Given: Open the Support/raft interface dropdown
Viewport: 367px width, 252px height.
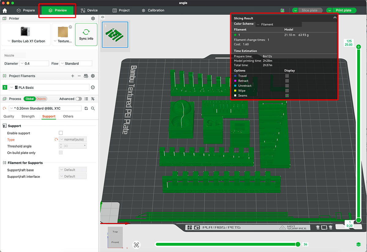Looking at the screenshot, I should tap(72, 177).
